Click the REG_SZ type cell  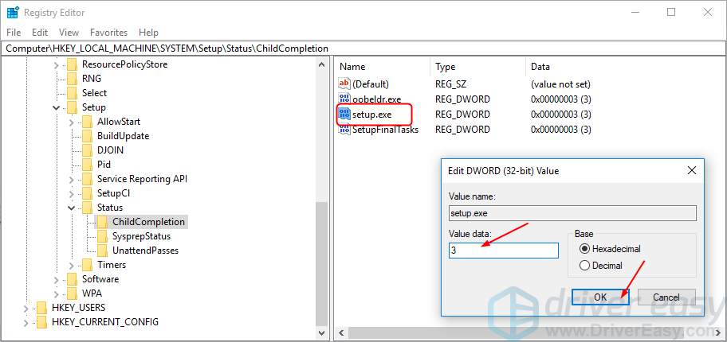pos(452,84)
